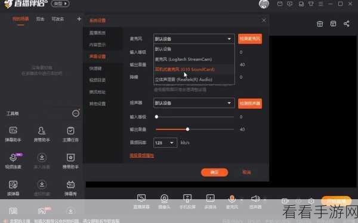
Task: Add 多媒体 multimedia source
Action: click(x=210, y=202)
